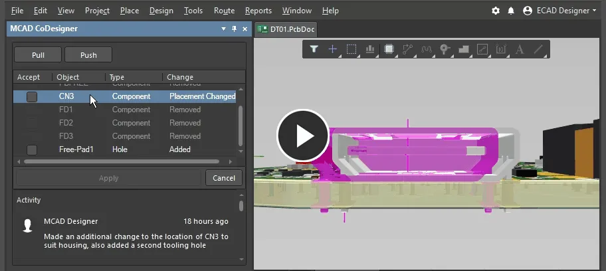
Task: Click the horizontal scroll right arrow
Action: pos(231,161)
